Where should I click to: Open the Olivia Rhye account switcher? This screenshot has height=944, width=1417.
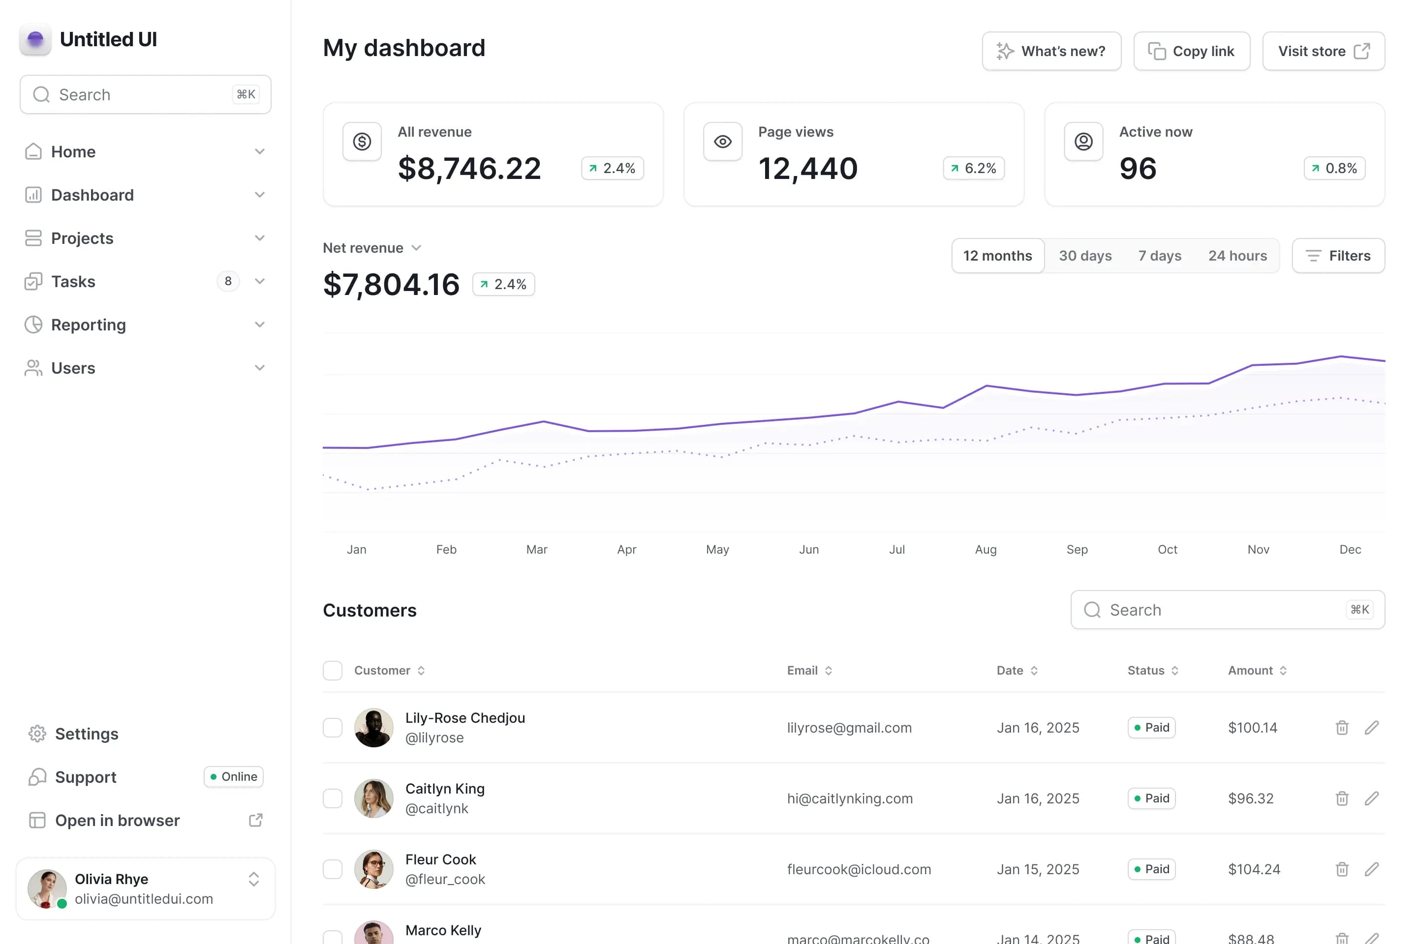(254, 879)
